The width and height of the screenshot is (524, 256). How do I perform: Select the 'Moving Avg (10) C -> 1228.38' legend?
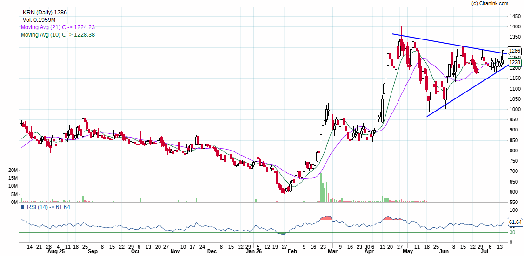pos(58,35)
